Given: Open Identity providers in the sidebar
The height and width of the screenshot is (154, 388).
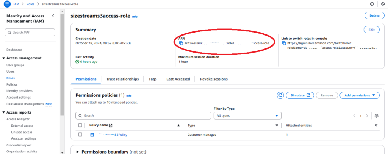Looking at the screenshot, I should pos(19,91).
